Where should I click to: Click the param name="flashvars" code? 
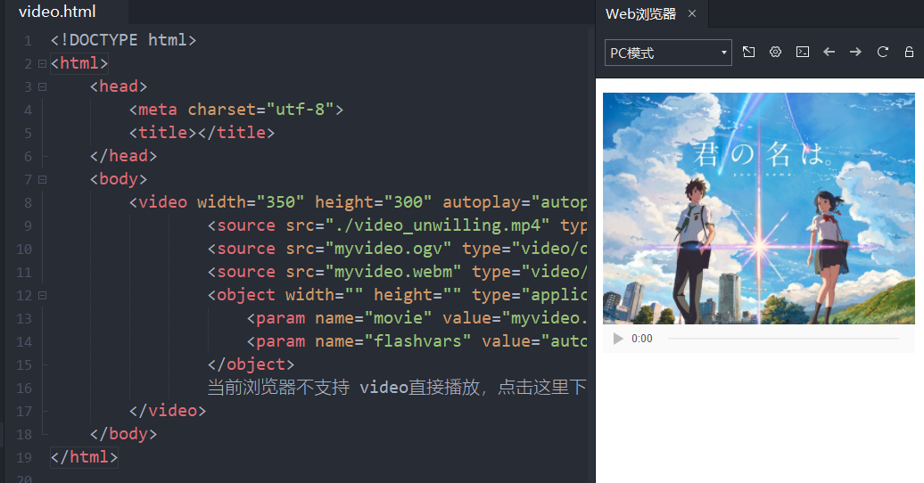tap(359, 341)
